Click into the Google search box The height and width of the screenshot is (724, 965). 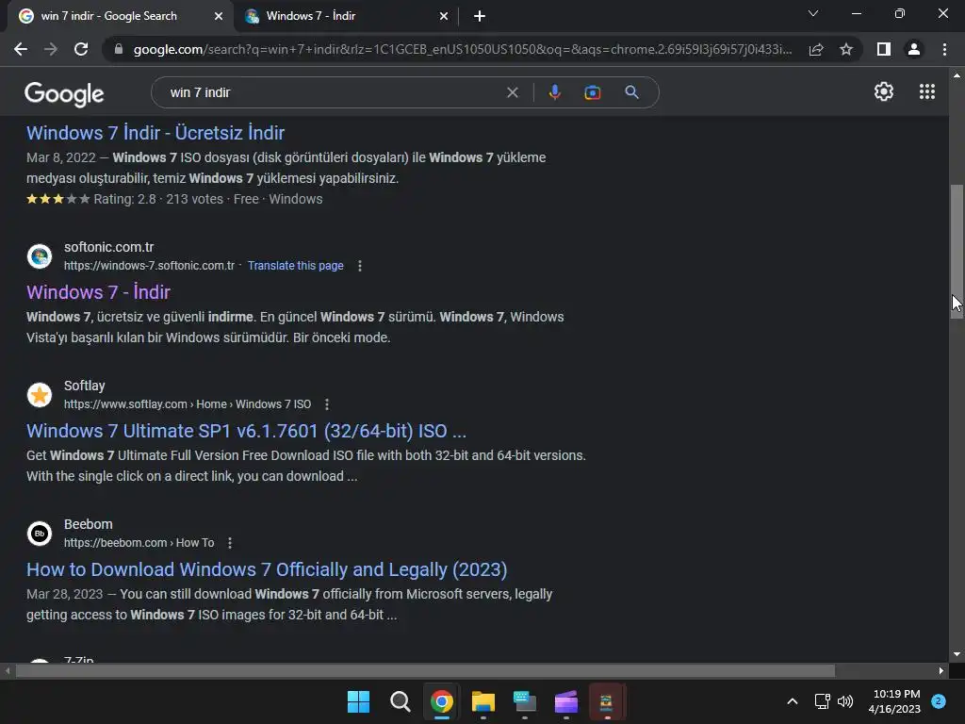point(333,92)
